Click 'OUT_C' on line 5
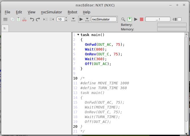Screen dimensions: 190x136 103,54
